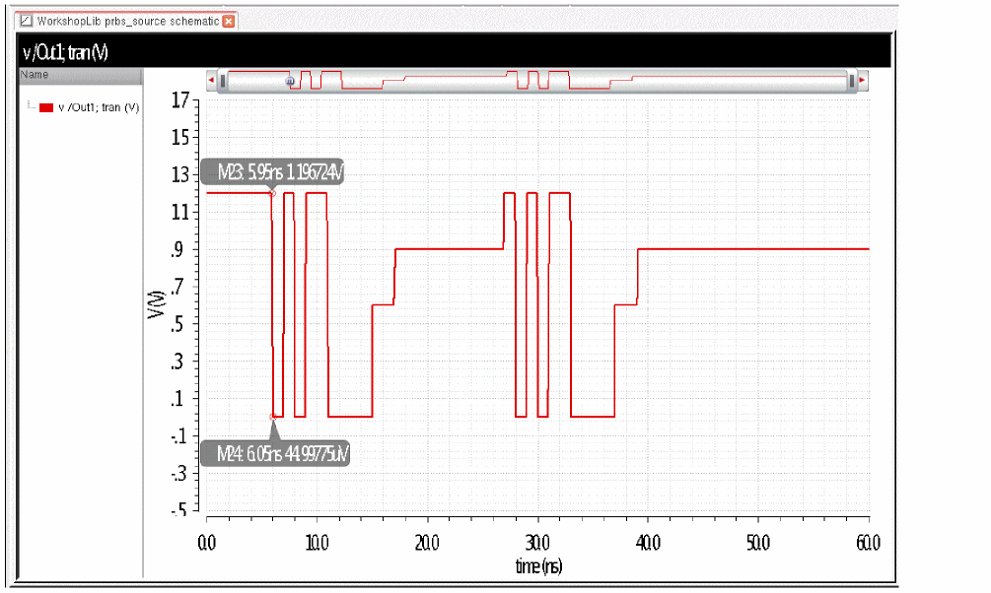Click the 40.0 tick label on time axis
Image resolution: width=991 pixels, height=593 pixels.
[x=649, y=542]
